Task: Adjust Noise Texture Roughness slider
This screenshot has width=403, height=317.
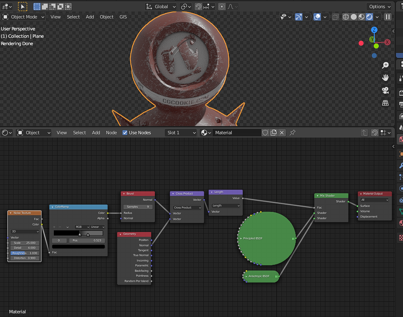Action: [25, 253]
